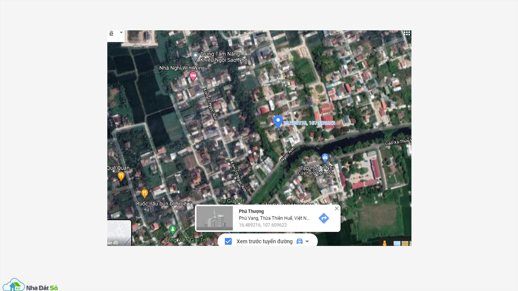
Task: Open the dropdown arrow at map top-left
Action: click(x=121, y=33)
